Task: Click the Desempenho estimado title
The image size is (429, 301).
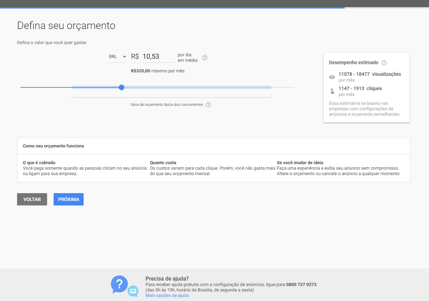Action: pos(354,63)
